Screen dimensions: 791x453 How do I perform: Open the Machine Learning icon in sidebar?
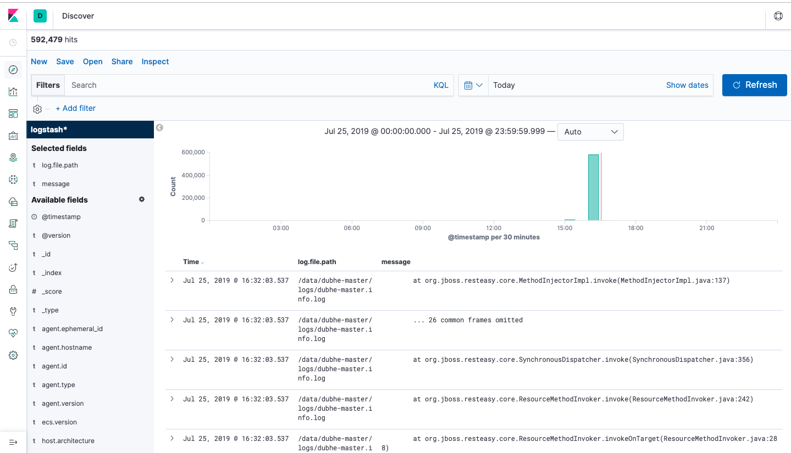(x=13, y=180)
